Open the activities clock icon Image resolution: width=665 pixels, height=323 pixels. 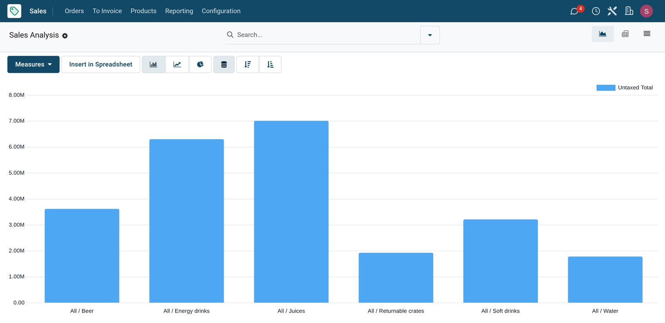click(x=596, y=11)
